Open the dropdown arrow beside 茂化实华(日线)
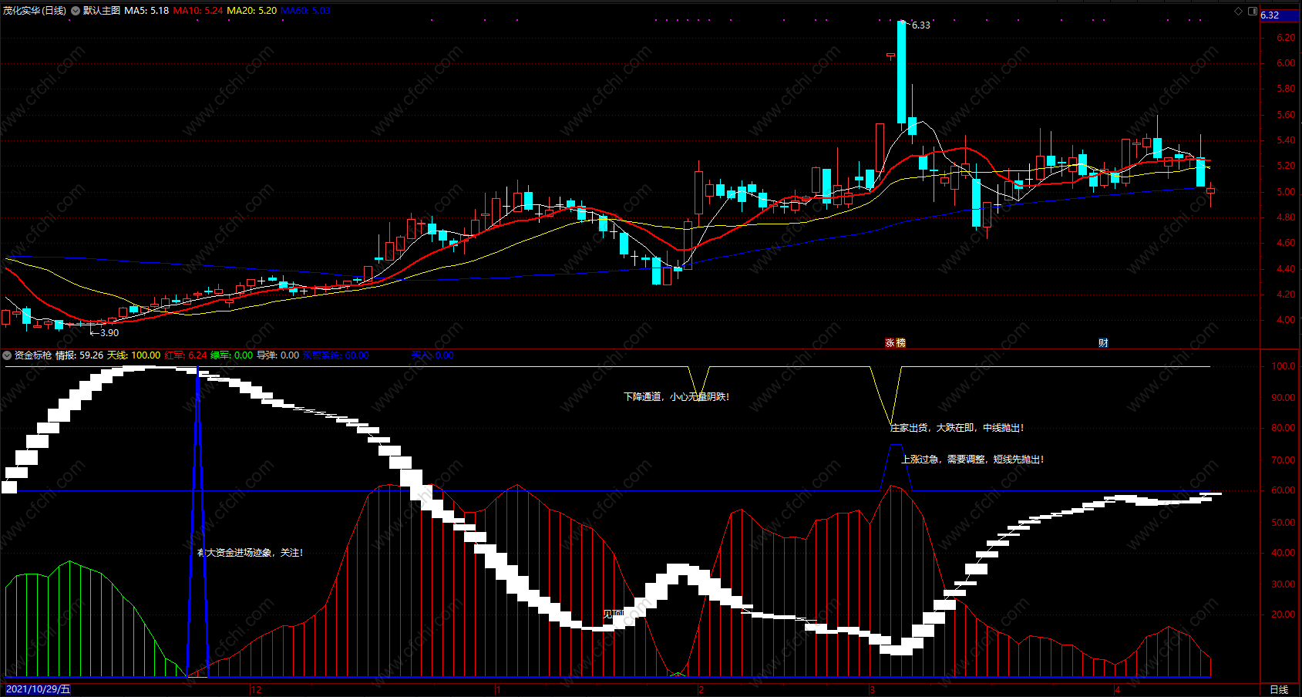The height and width of the screenshot is (697, 1302). 76,11
